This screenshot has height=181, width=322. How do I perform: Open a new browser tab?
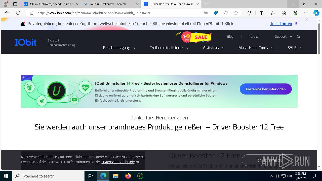[206, 4]
